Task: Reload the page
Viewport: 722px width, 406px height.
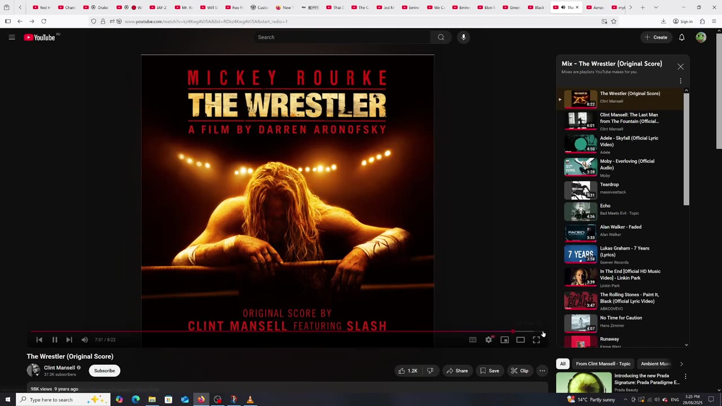Action: (43, 21)
